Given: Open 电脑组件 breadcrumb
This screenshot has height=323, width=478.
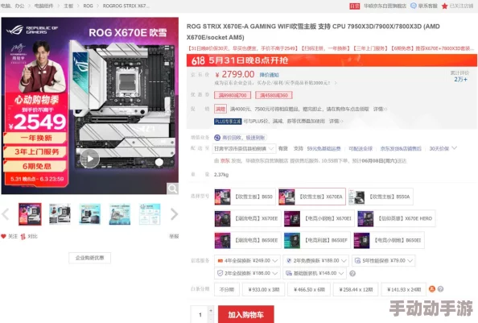Looking at the screenshot, I should point(44,6).
